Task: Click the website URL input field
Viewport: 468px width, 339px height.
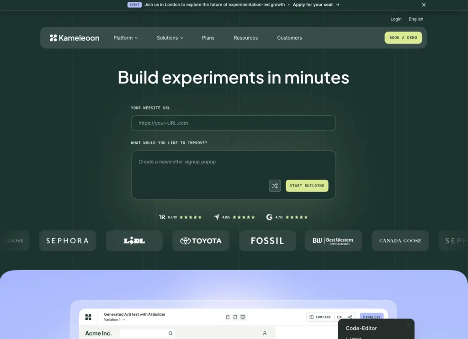Action: click(234, 123)
